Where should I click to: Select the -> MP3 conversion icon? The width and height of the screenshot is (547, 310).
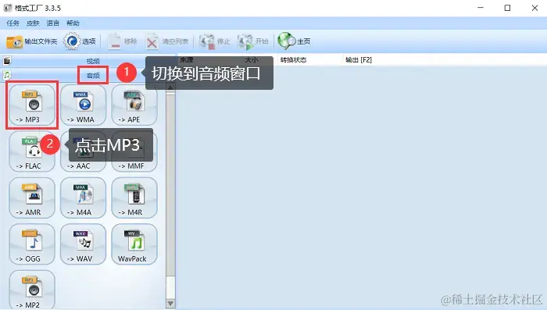point(32,105)
